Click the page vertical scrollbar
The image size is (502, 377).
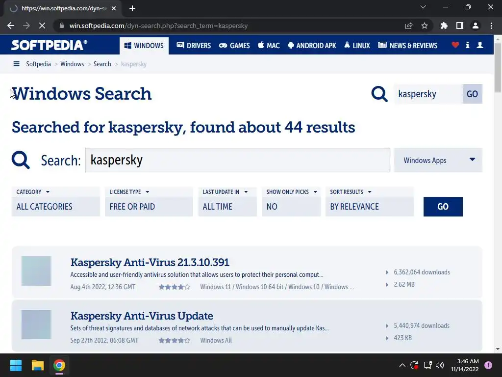498,67
